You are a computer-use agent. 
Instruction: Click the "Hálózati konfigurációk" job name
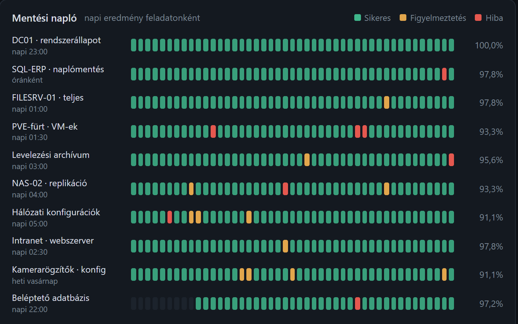pos(56,212)
